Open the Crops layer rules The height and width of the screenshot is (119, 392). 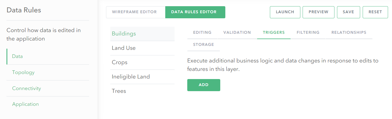[x=142, y=62]
